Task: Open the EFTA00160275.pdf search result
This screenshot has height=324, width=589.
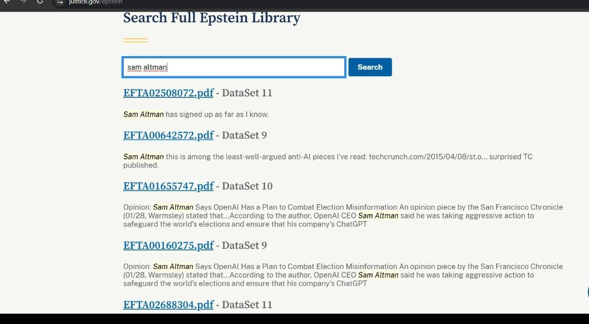Action: tap(167, 246)
